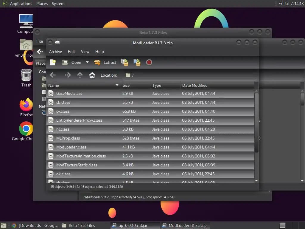Viewport: 305px width, 229px height.
Task: Sort by Name column header
Action: (x=83, y=85)
